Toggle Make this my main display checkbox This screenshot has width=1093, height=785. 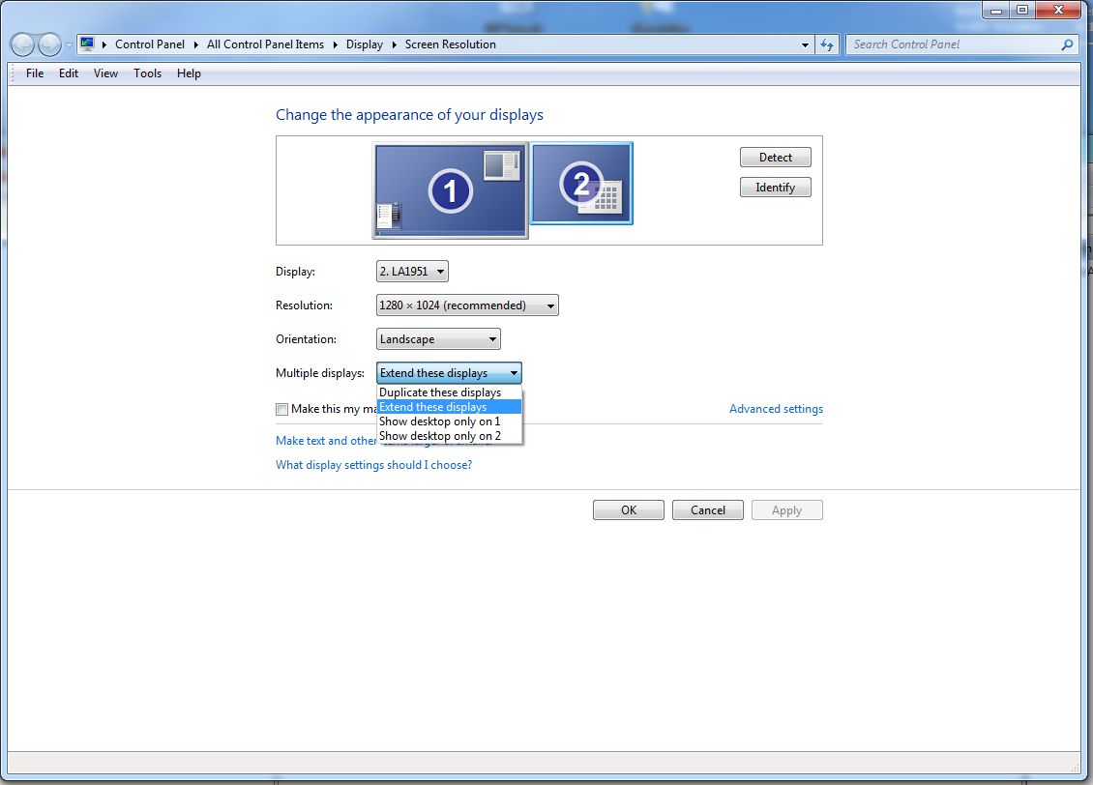click(281, 409)
